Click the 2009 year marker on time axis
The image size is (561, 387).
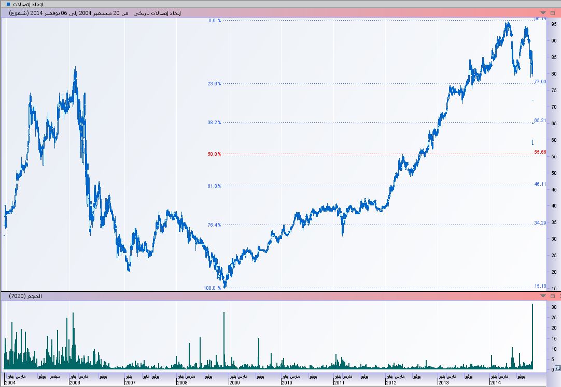coord(234,382)
